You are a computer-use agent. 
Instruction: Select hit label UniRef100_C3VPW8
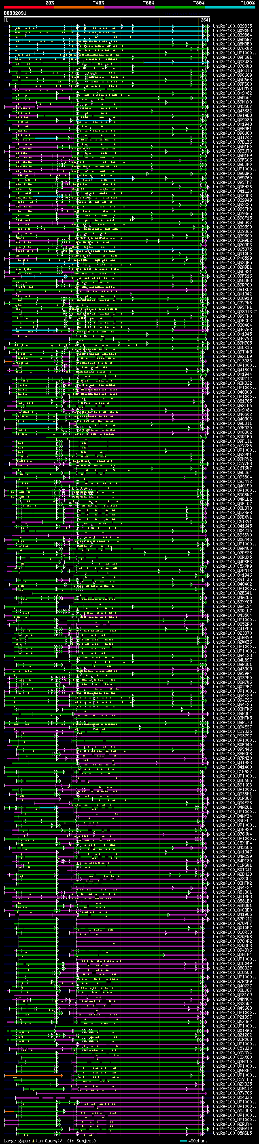(x=232, y=303)
